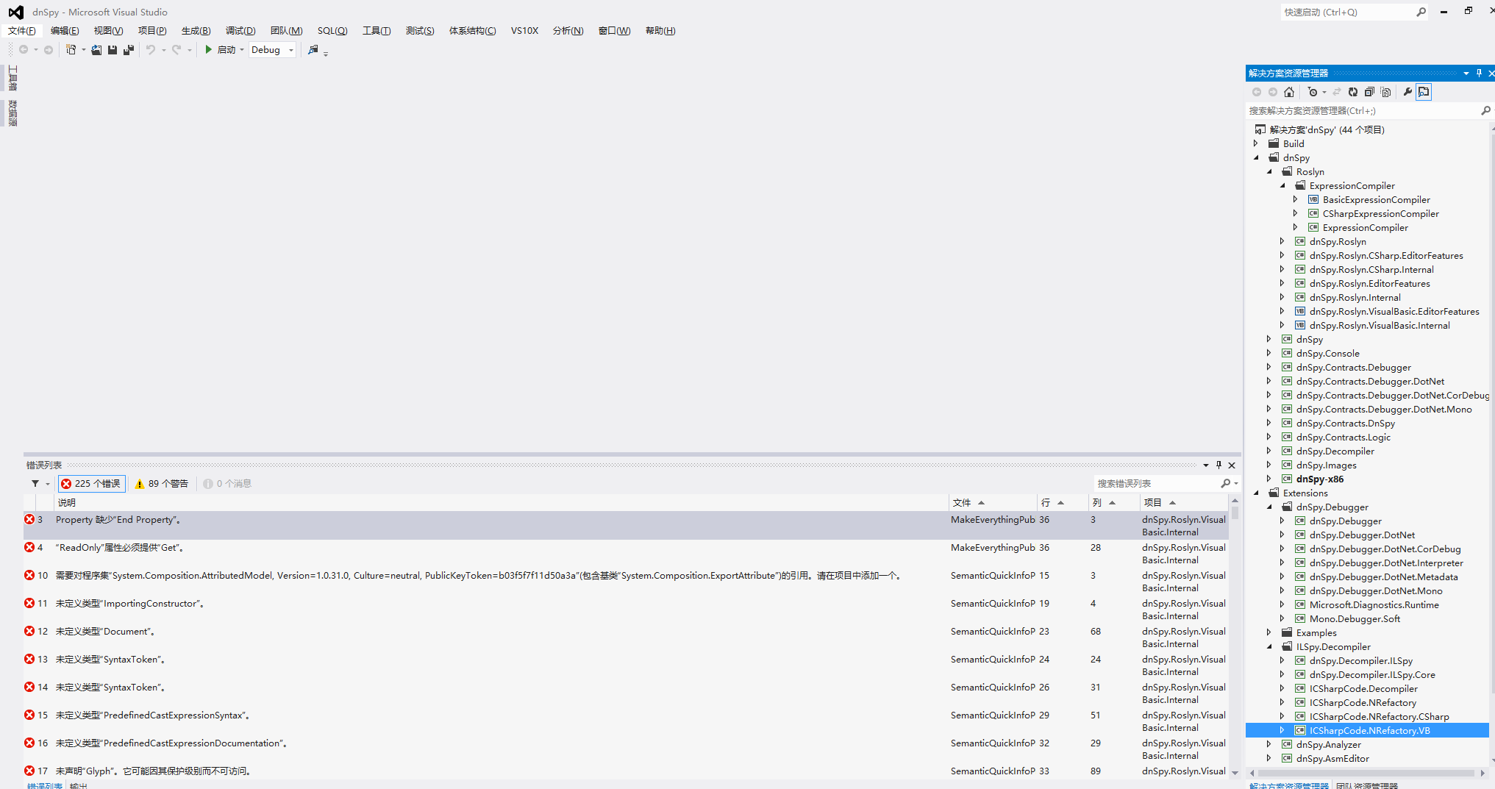
Task: Click the Show All Files icon
Action: [1386, 92]
